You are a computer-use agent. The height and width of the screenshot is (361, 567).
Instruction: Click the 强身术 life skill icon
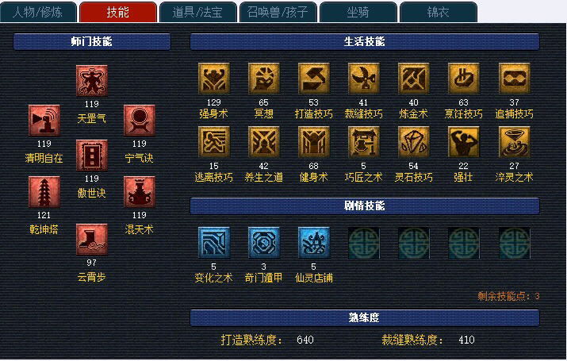coord(213,79)
